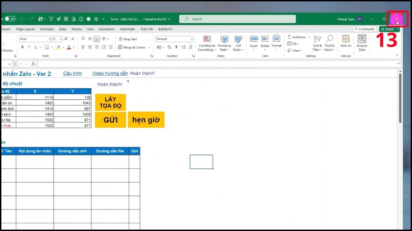
Task: Click the Comma Style icon
Action: [176, 47]
